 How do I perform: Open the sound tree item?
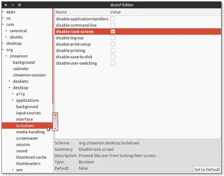click(x=22, y=151)
